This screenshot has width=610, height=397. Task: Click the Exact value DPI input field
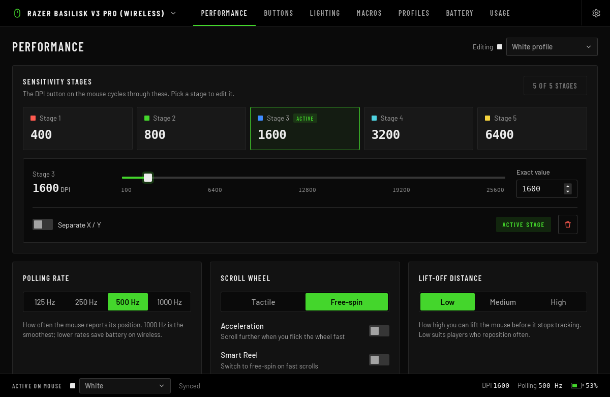tap(547, 189)
